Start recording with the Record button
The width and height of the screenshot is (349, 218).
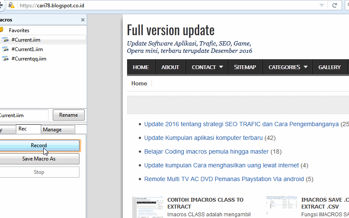(x=39, y=145)
